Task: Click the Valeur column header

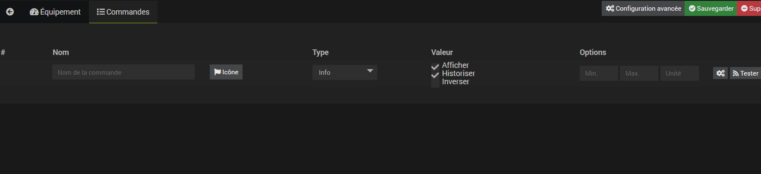Action: (x=442, y=52)
